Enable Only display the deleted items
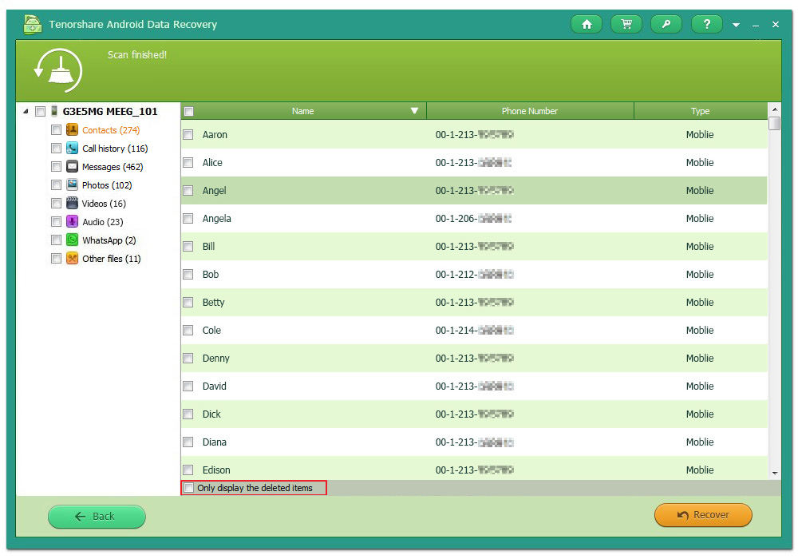Image resolution: width=798 pixels, height=559 pixels. coord(189,488)
